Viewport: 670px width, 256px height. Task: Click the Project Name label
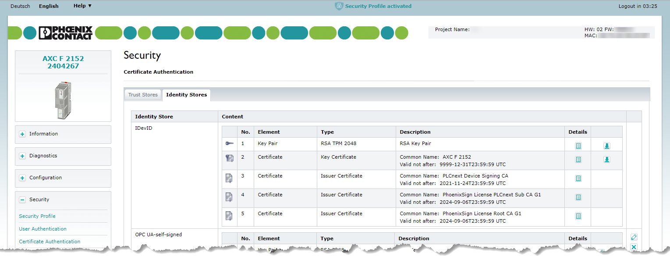click(x=452, y=29)
